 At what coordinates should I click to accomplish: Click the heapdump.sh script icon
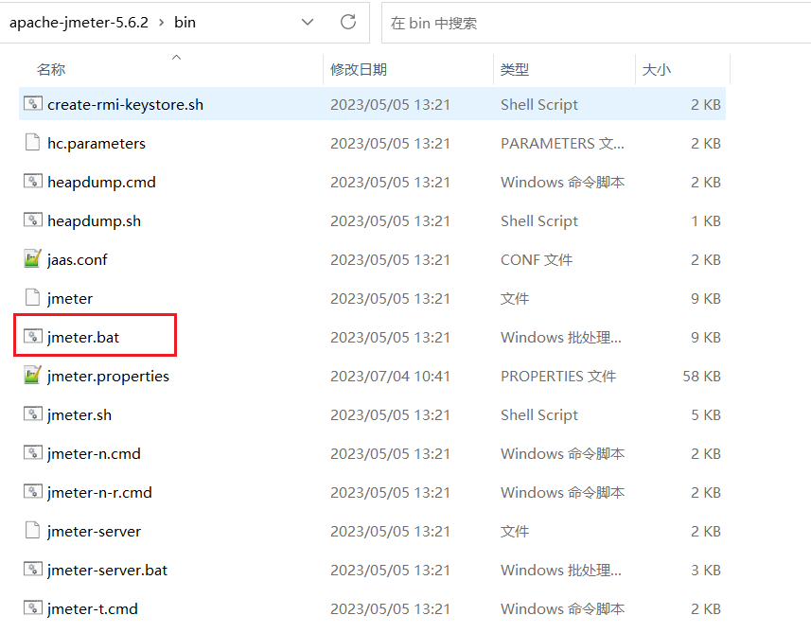tap(32, 220)
